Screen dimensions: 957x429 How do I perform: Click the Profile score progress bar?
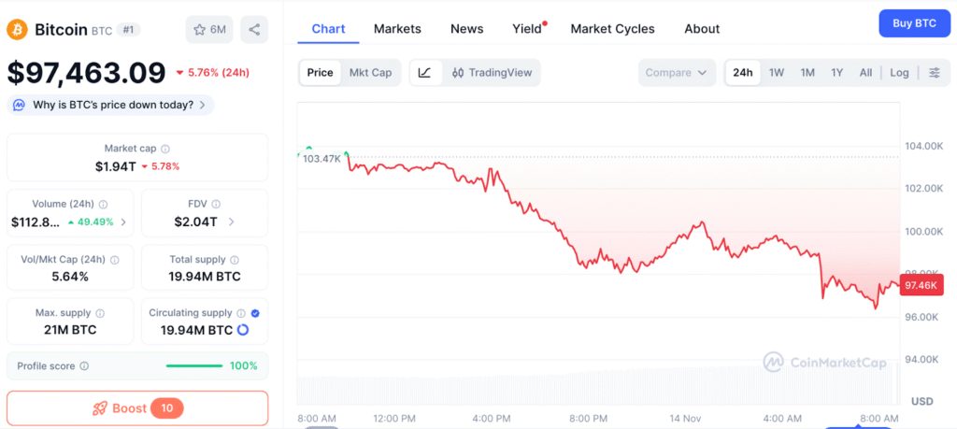[193, 366]
